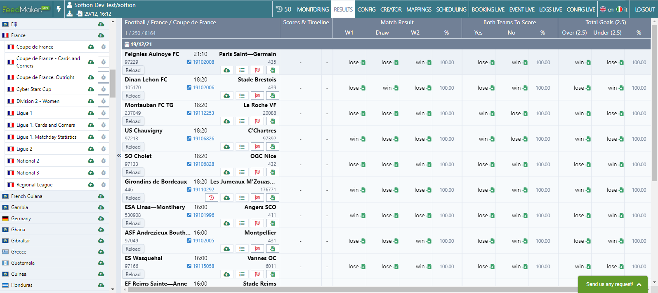Open the CREATOR tab

click(x=391, y=9)
